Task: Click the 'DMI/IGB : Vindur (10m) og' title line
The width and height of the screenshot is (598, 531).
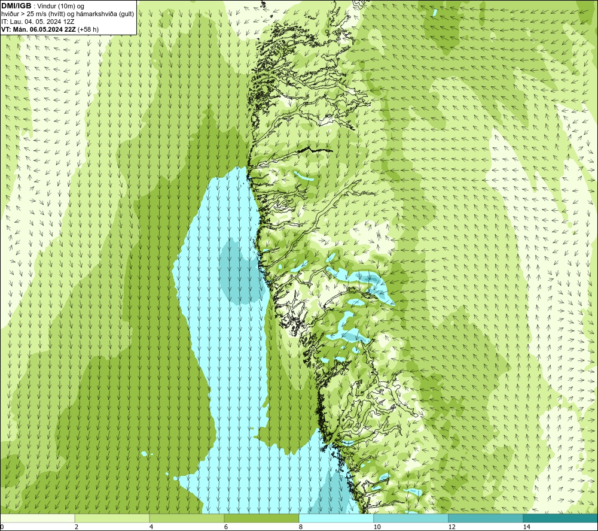Action: [x=42, y=6]
